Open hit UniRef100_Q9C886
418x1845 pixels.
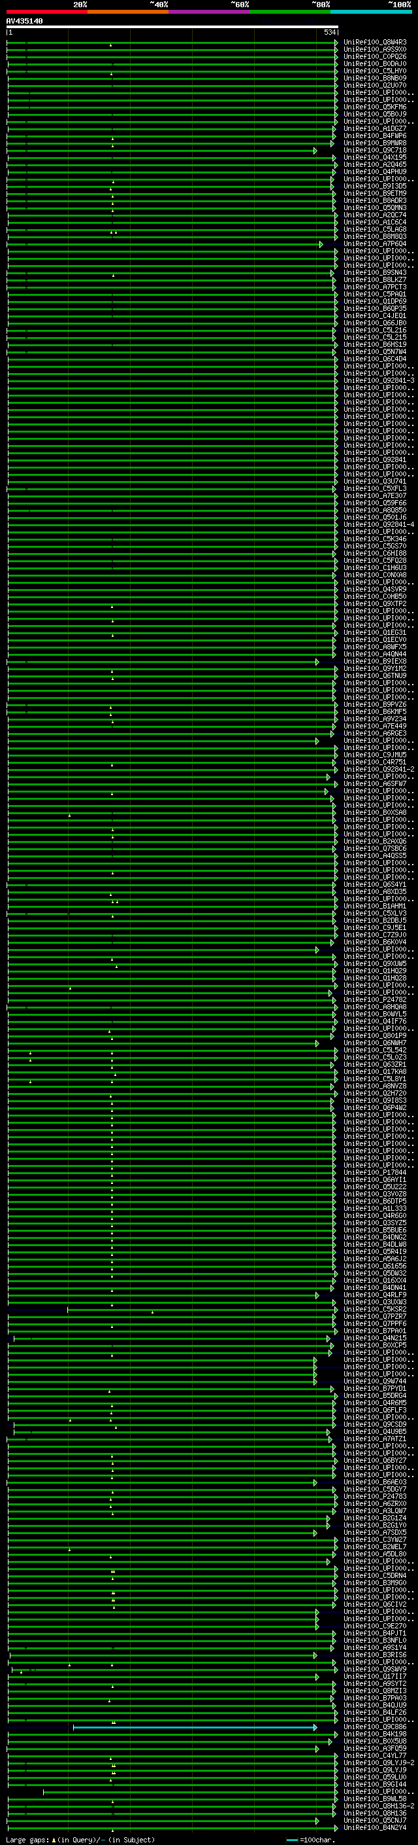[375, 1727]
